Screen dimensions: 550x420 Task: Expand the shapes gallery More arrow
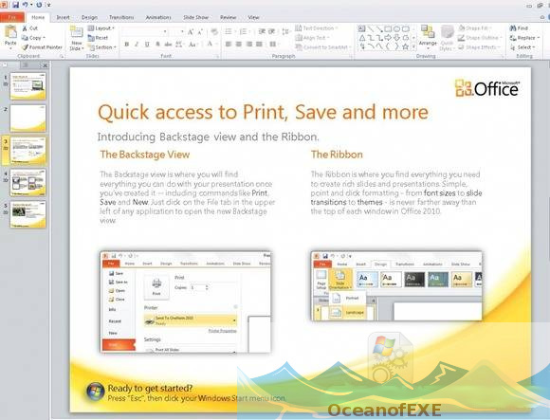413,46
